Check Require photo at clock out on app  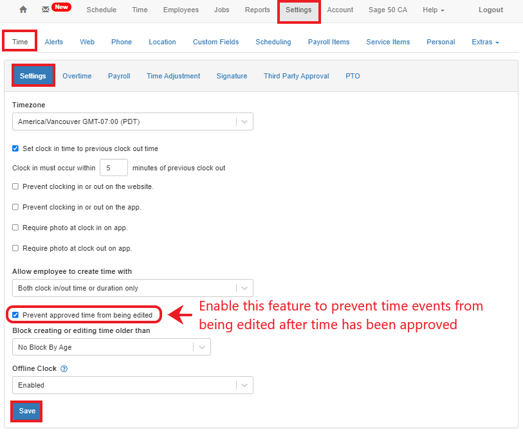pos(15,248)
